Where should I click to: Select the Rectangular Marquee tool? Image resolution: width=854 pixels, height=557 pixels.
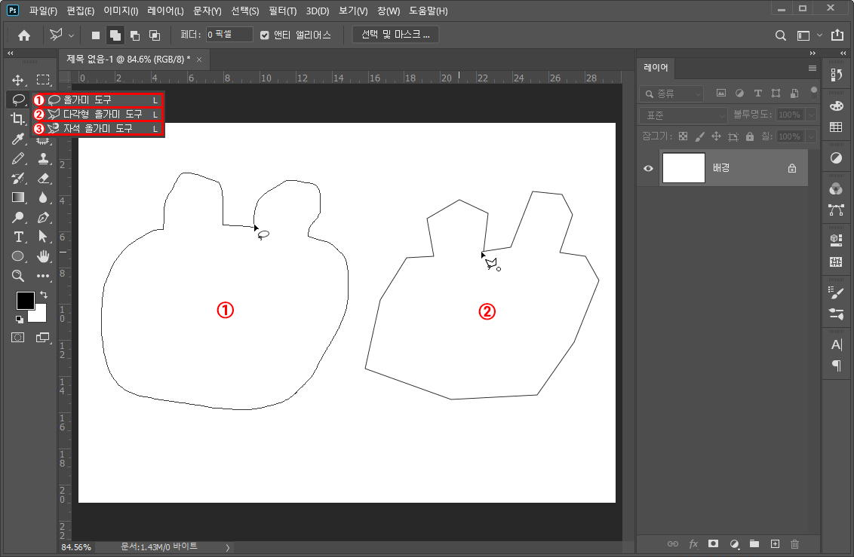tap(43, 80)
